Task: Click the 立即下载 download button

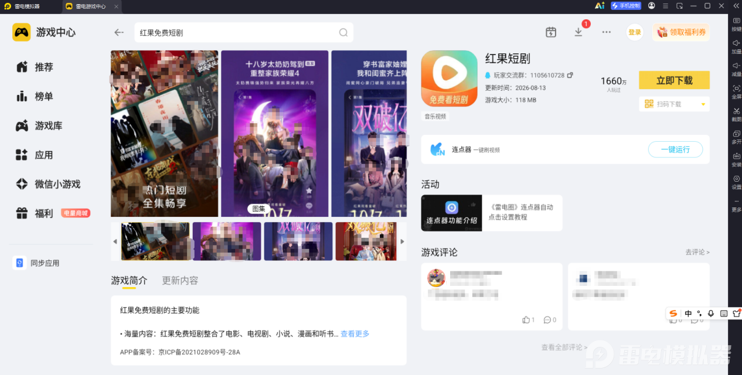Action: pyautogui.click(x=674, y=80)
